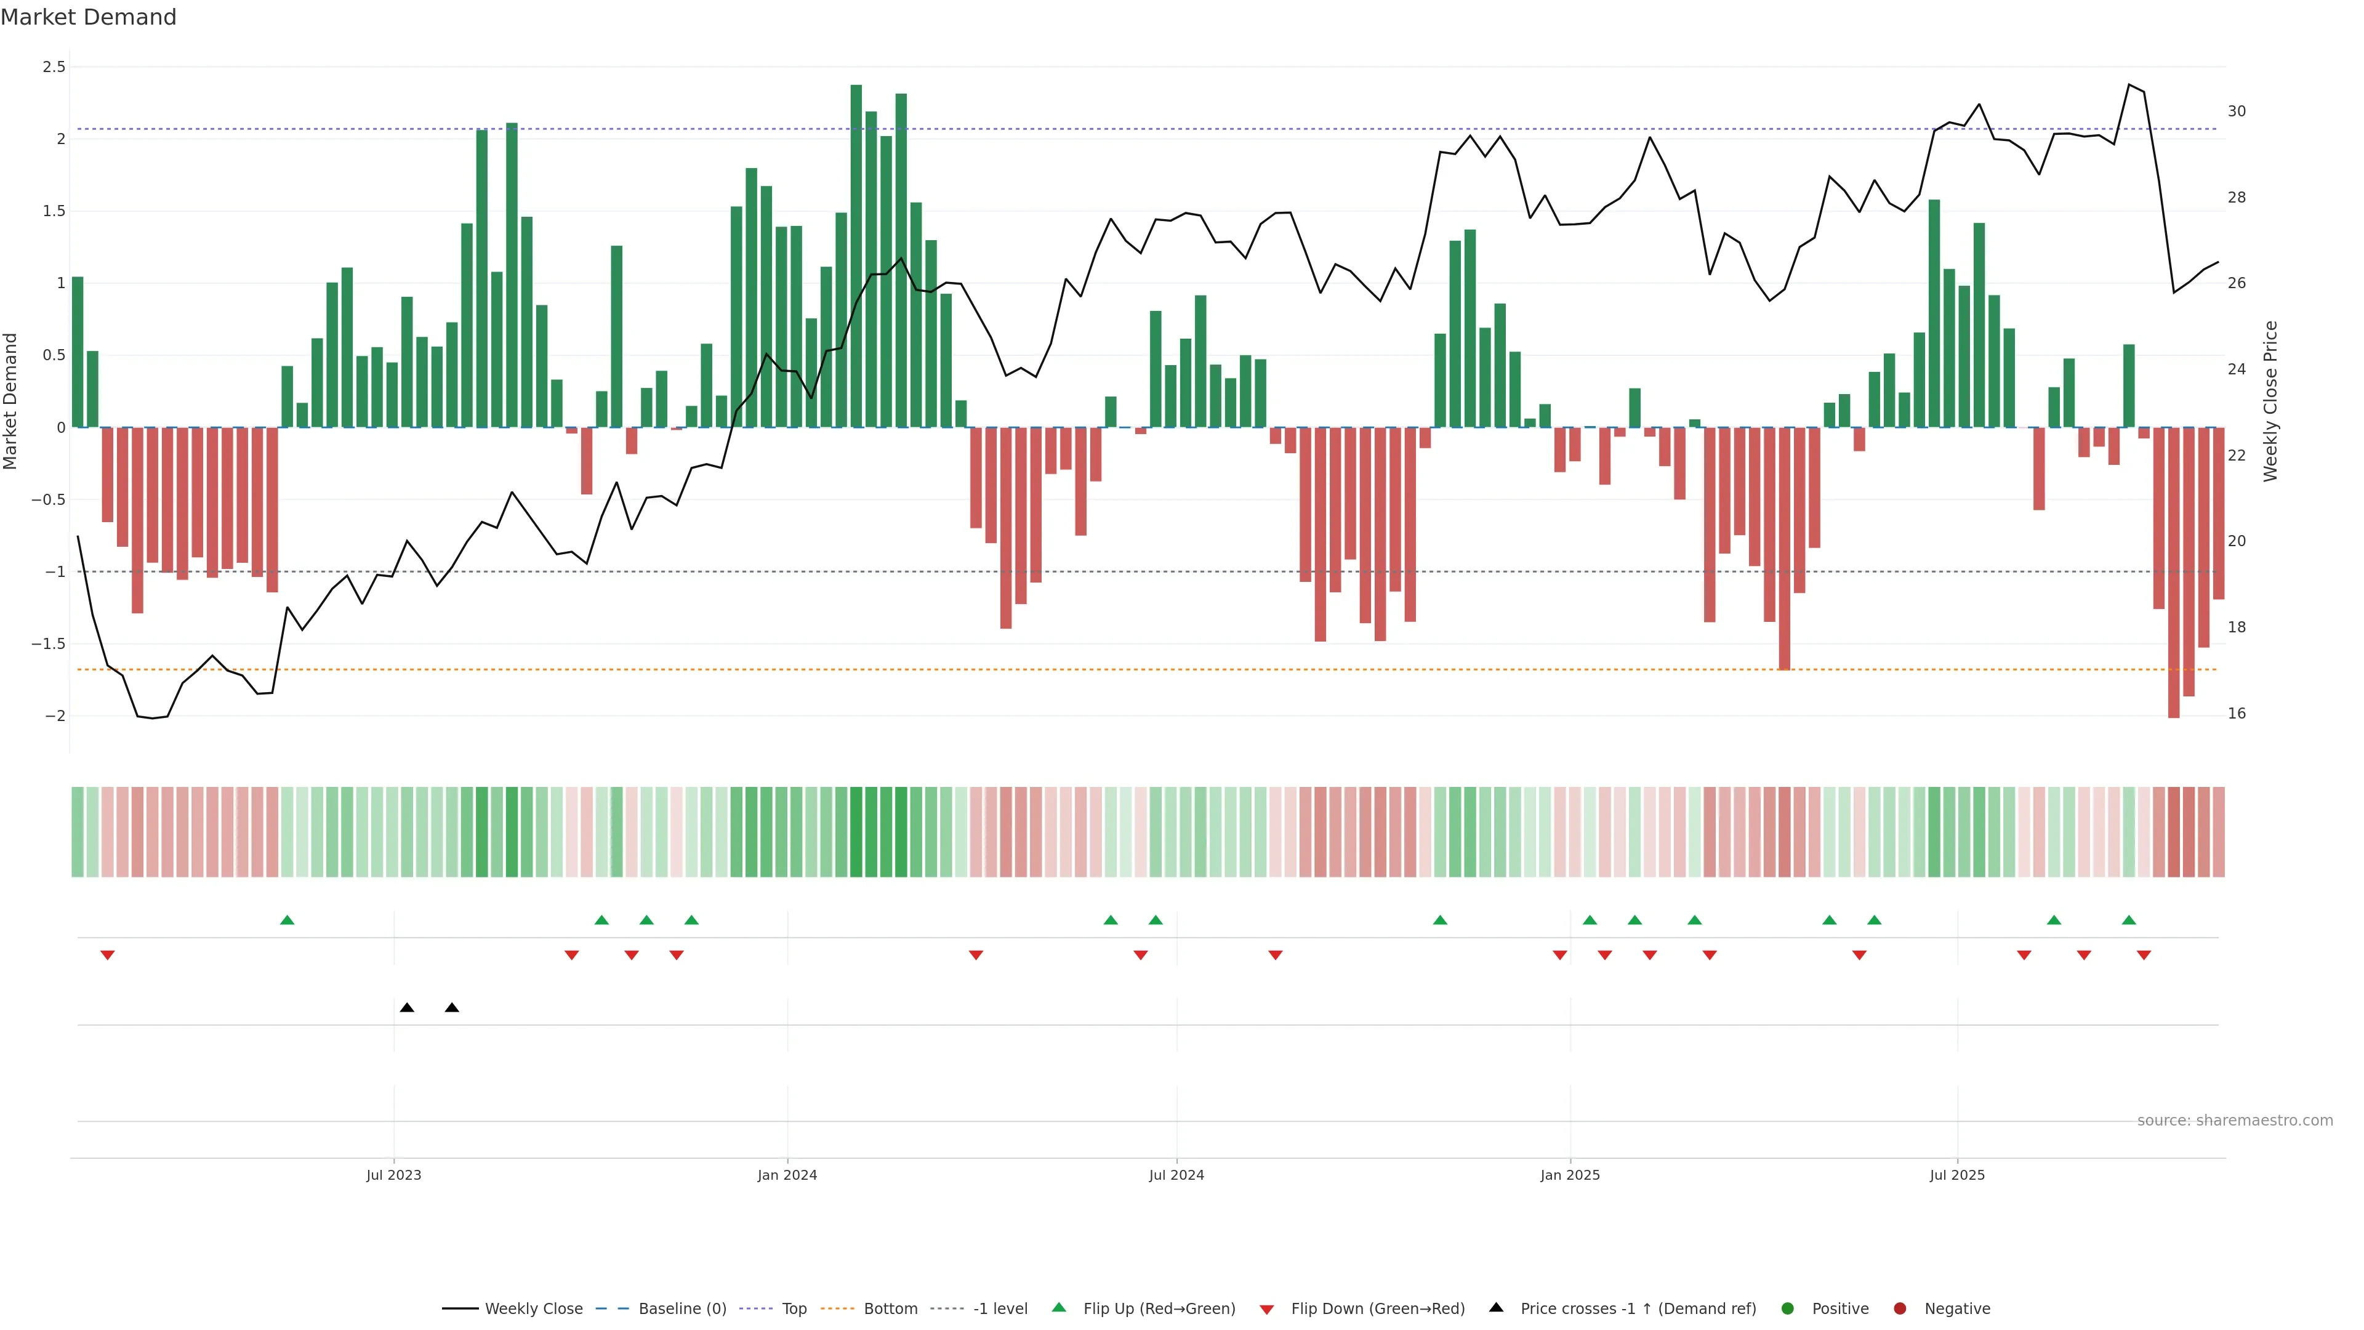Viewport: 2364px width, 1330px height.
Task: Click the leftmost red flip-down triangle marker
Action: click(x=107, y=956)
